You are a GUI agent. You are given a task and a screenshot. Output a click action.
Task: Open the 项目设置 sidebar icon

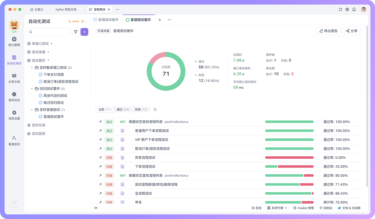(14, 114)
